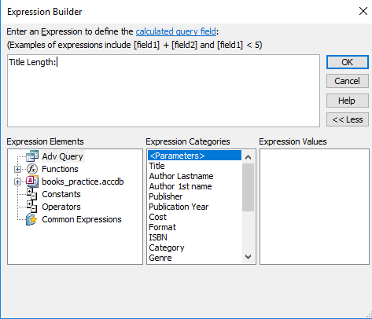Open Help for Expression Builder

click(348, 101)
